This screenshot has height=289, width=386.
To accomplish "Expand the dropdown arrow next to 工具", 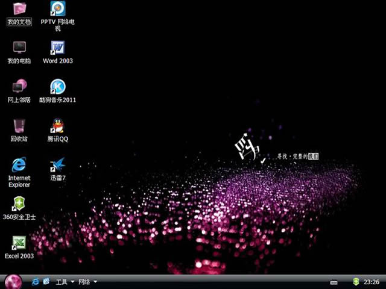I will pos(72,282).
